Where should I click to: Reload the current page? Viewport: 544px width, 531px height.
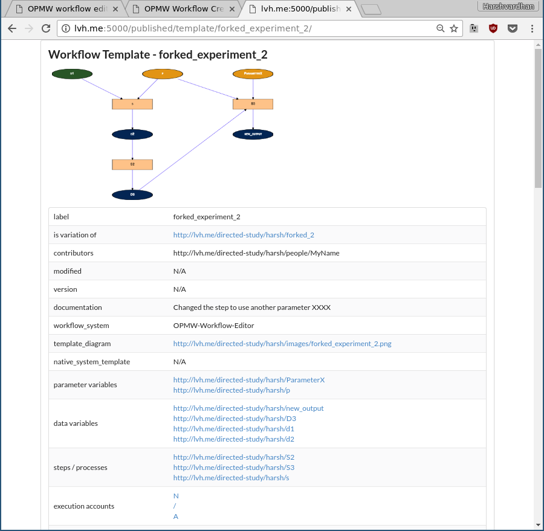click(x=46, y=28)
